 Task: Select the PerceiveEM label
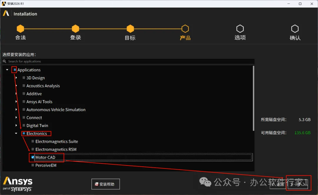click(46, 165)
